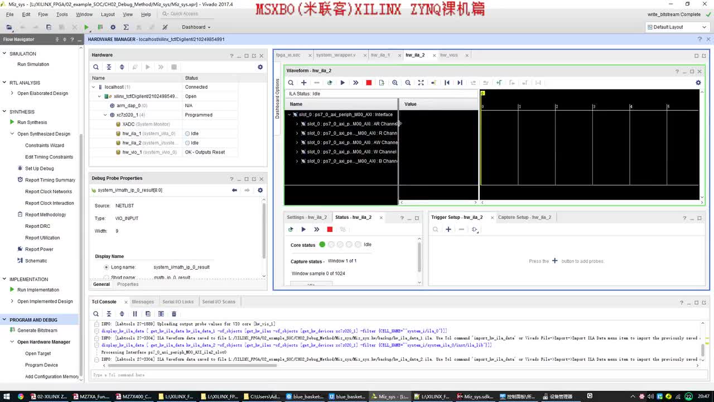Run the trigger in the waveform toolbar
Image resolution: width=714 pixels, height=402 pixels.
342,83
